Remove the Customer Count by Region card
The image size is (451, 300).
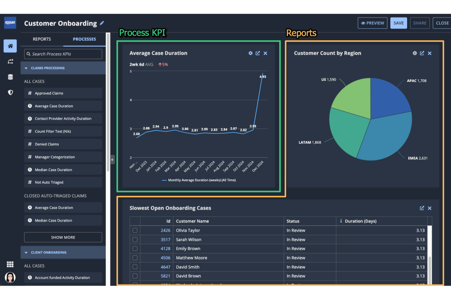pyautogui.click(x=430, y=53)
